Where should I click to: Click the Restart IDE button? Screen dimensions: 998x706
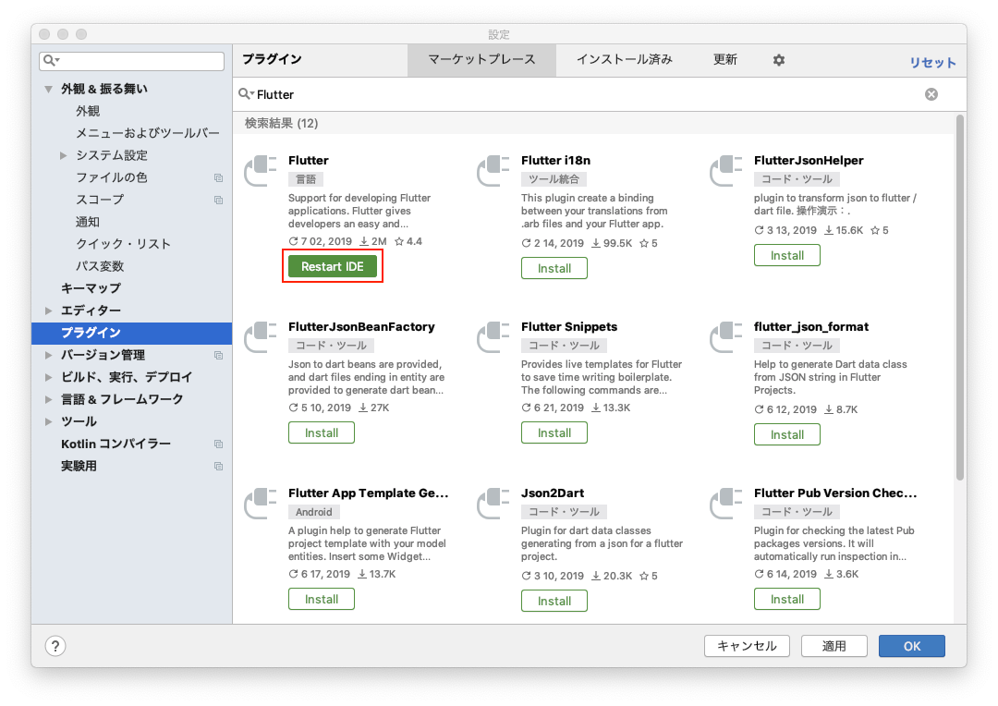click(x=332, y=266)
